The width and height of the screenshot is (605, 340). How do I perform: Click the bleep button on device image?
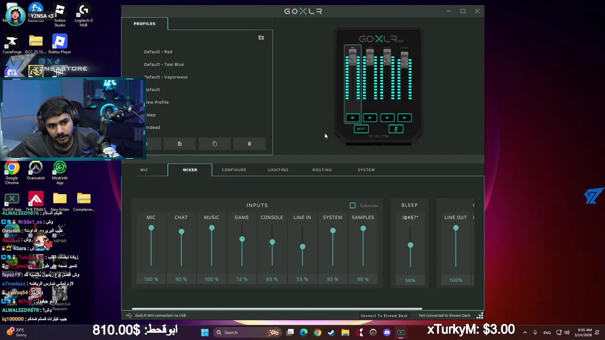[361, 128]
